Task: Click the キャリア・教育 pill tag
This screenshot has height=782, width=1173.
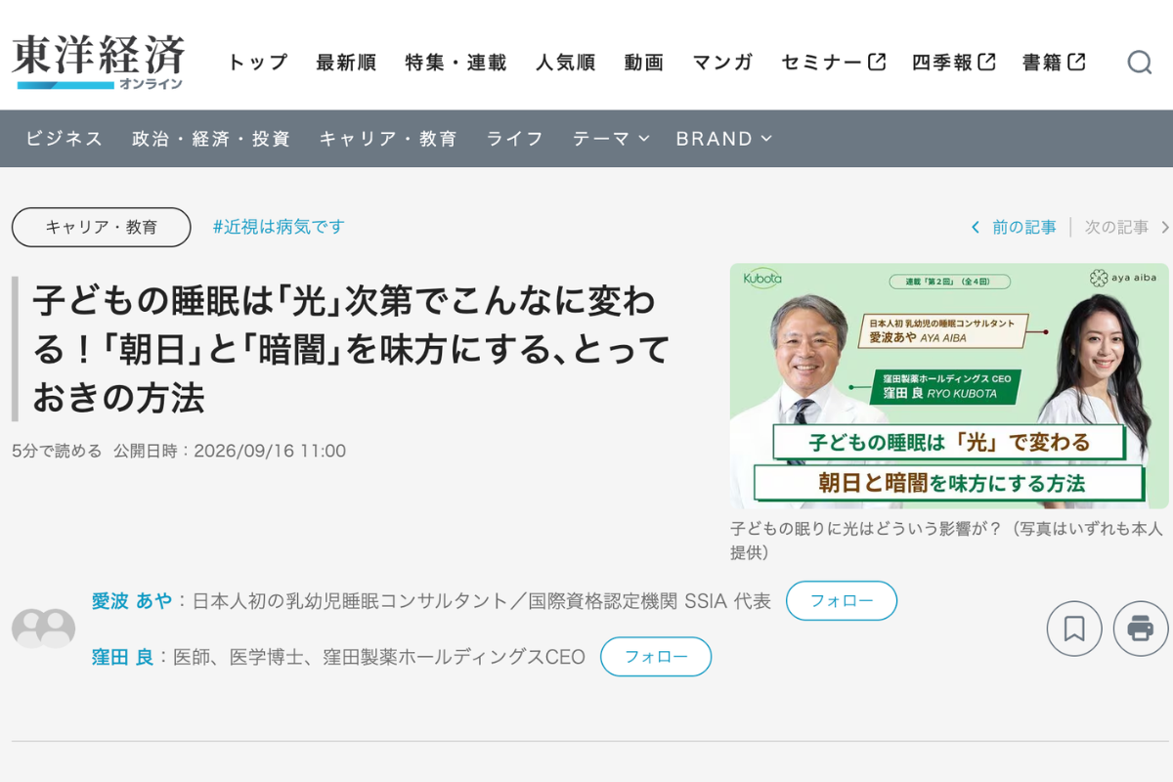Action: (102, 227)
